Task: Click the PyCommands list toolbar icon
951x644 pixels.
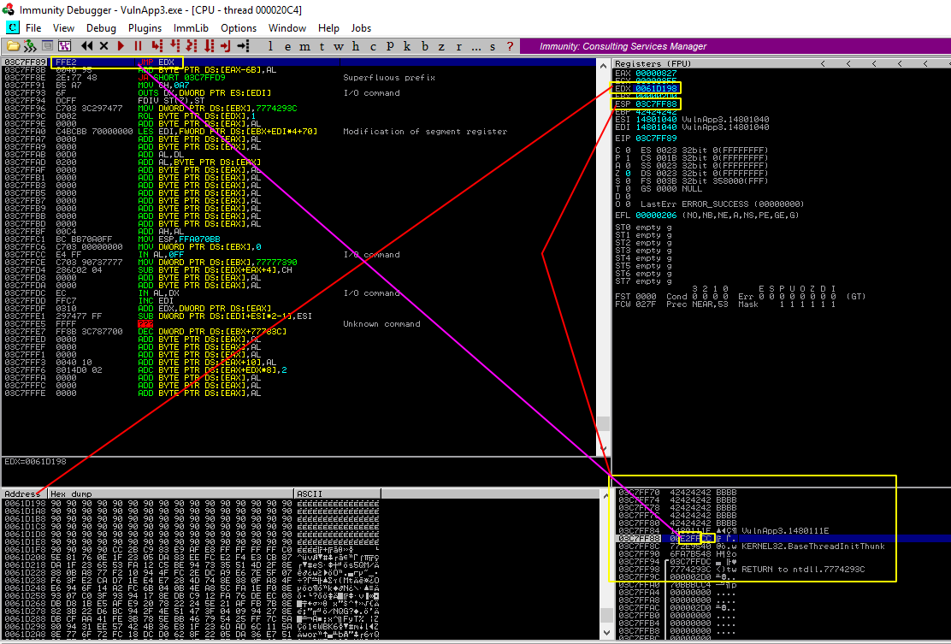Action: coord(47,46)
